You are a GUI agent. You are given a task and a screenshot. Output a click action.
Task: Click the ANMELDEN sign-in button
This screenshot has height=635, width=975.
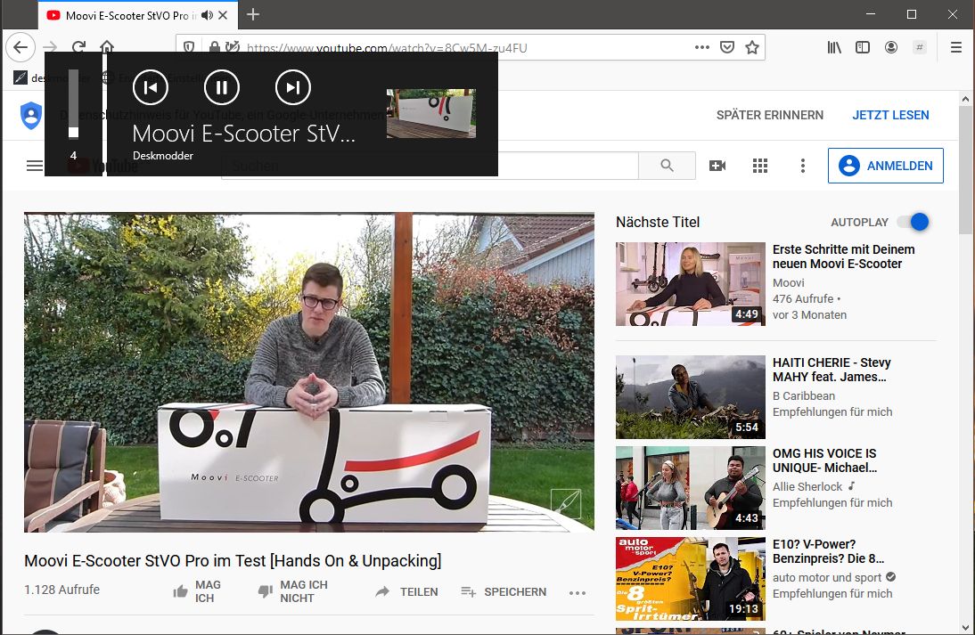click(885, 166)
